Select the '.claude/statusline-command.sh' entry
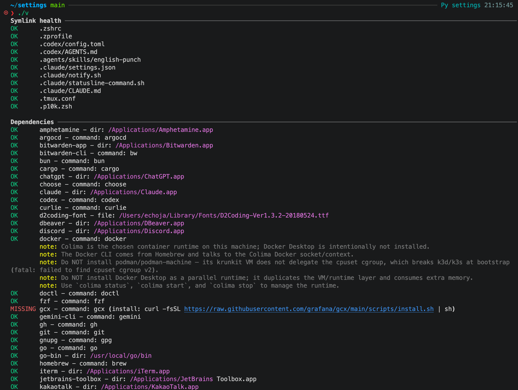Screen dimensions: 518x390 92,83
